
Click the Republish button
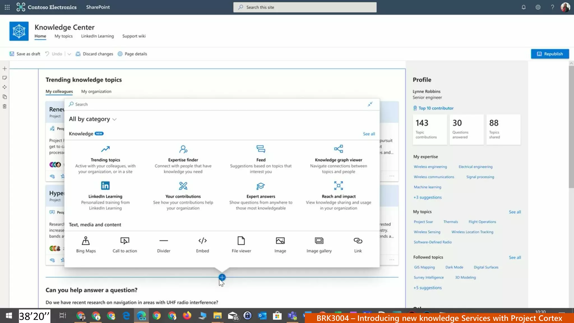tap(550, 54)
